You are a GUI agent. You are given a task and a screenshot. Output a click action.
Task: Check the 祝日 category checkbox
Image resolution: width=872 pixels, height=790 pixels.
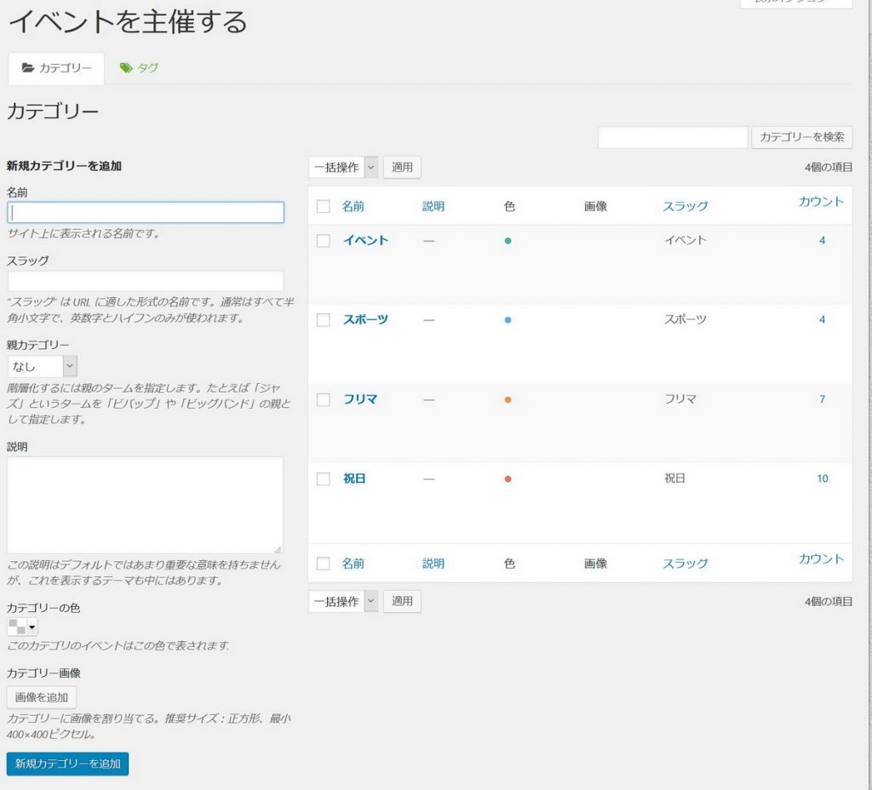pyautogui.click(x=323, y=479)
